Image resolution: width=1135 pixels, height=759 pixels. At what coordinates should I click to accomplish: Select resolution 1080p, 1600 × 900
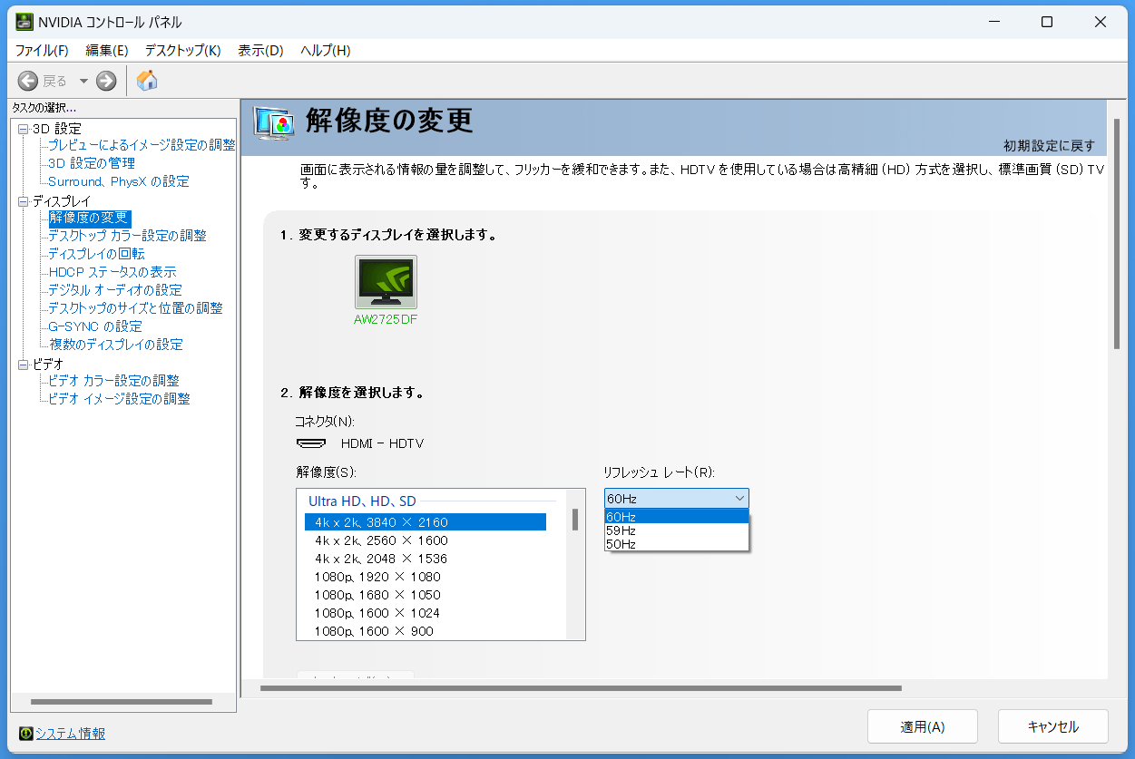point(426,631)
